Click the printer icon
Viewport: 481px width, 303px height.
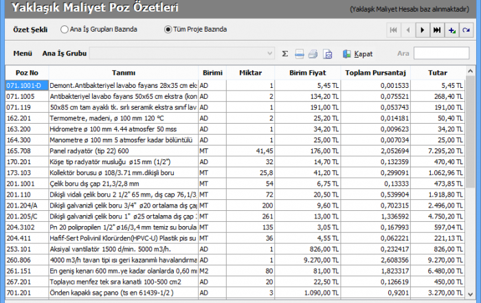tap(313, 53)
